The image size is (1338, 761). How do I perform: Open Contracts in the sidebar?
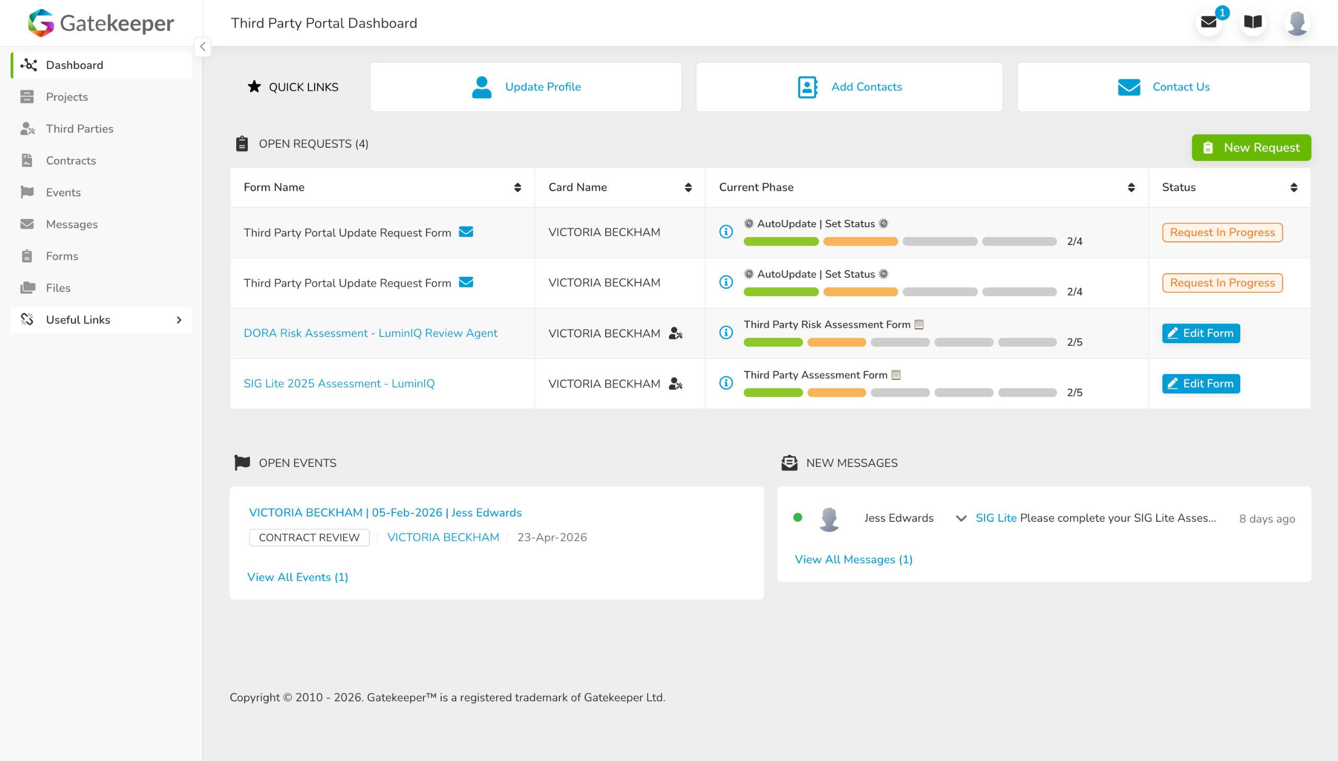[x=71, y=160]
